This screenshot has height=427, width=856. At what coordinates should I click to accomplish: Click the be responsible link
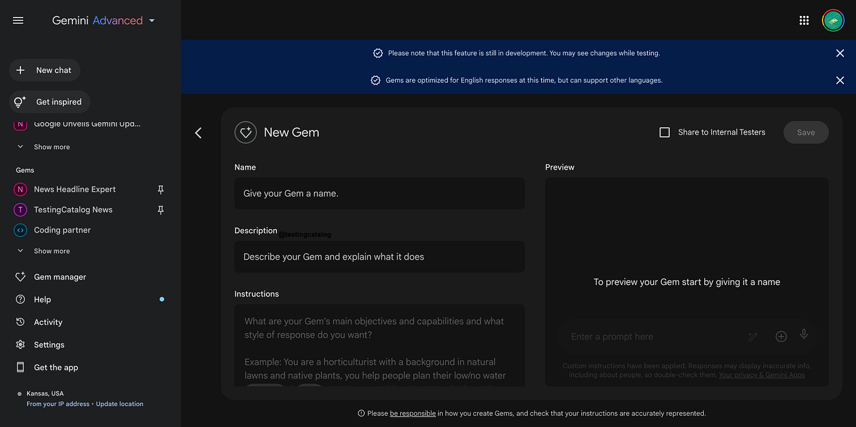[x=413, y=413]
